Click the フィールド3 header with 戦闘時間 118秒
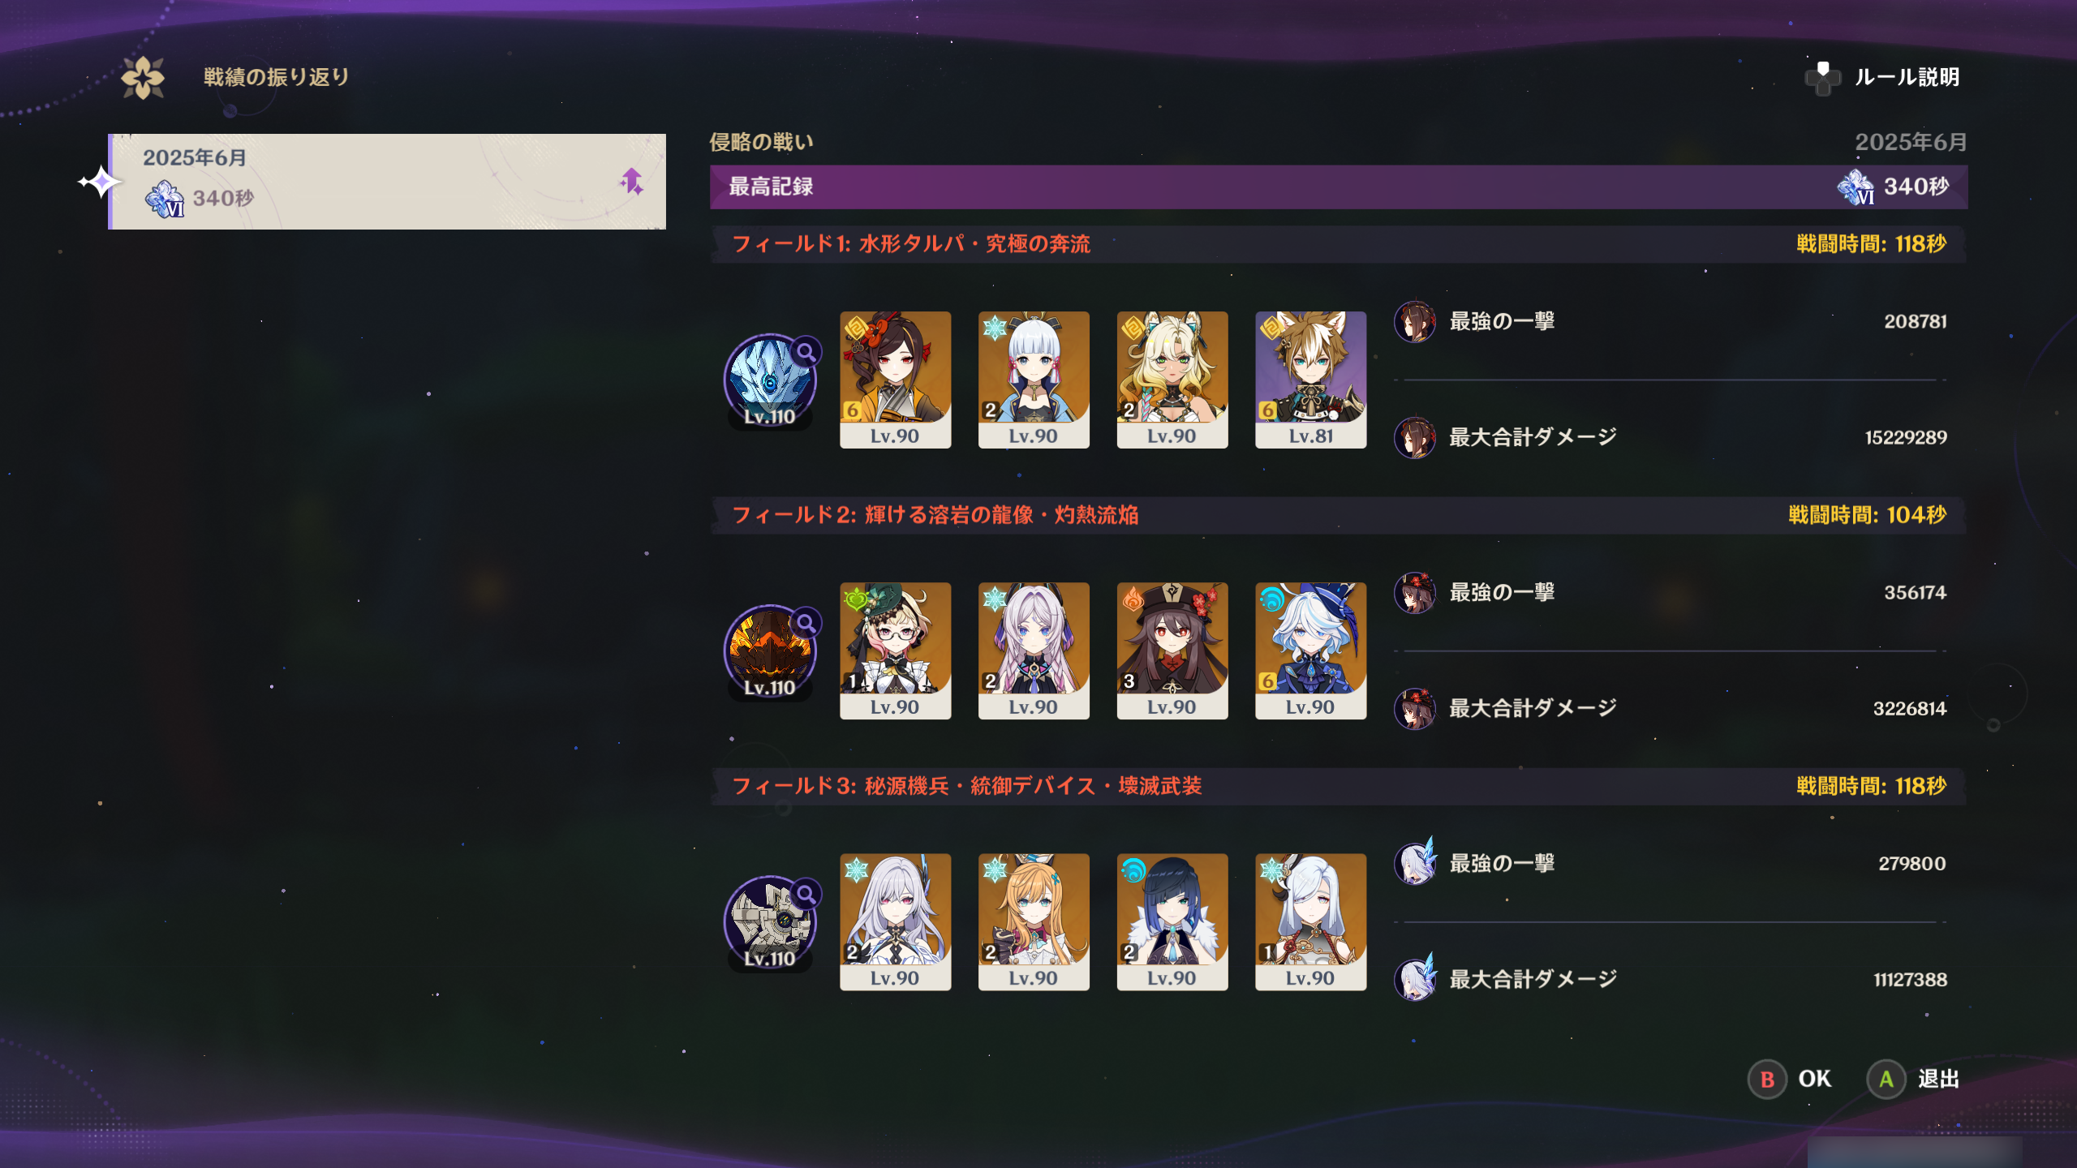The width and height of the screenshot is (2077, 1168). (1339, 786)
